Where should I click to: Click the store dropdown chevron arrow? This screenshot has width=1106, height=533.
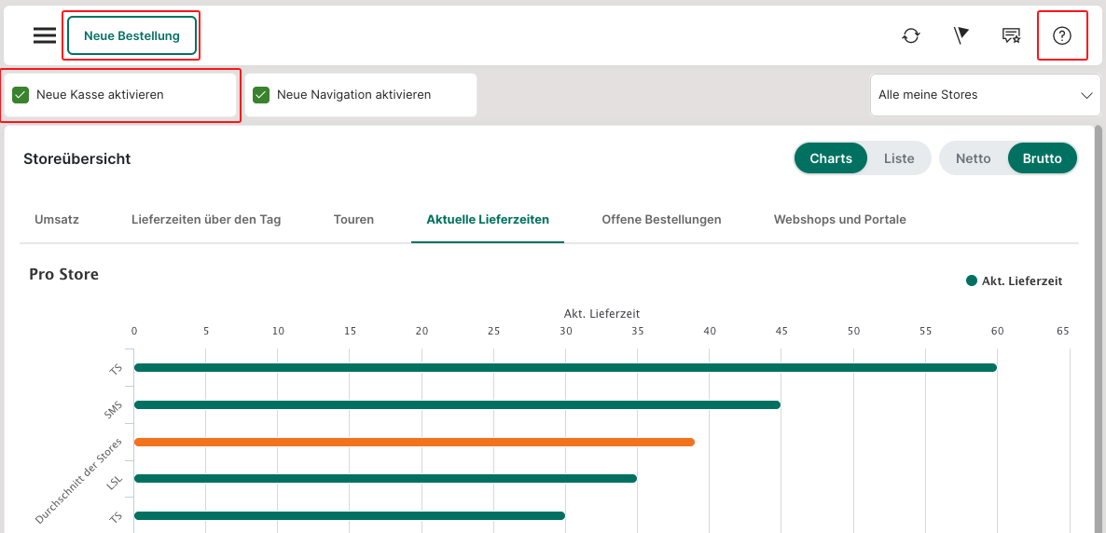1086,95
